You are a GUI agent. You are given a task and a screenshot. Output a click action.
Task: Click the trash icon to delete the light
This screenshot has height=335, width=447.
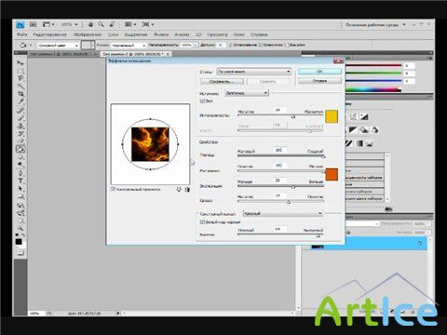click(187, 189)
